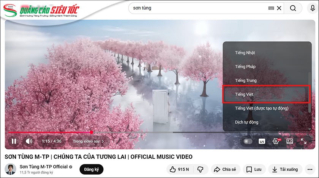Pause the video with the pause button
Viewport: 319px width, 178px height.
14,141
